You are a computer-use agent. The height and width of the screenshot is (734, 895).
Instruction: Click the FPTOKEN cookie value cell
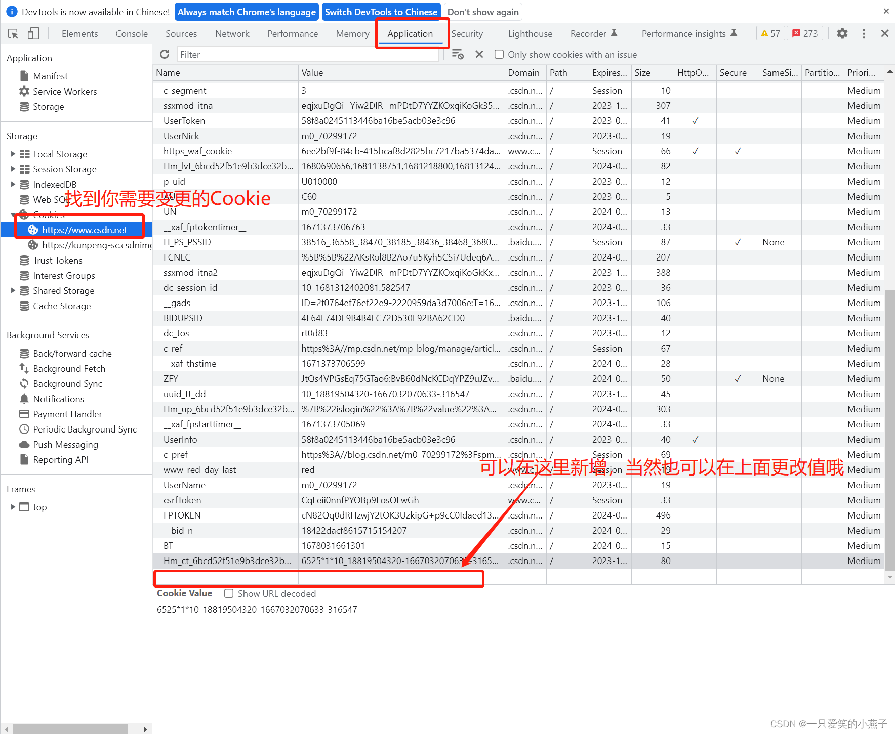[x=401, y=515]
